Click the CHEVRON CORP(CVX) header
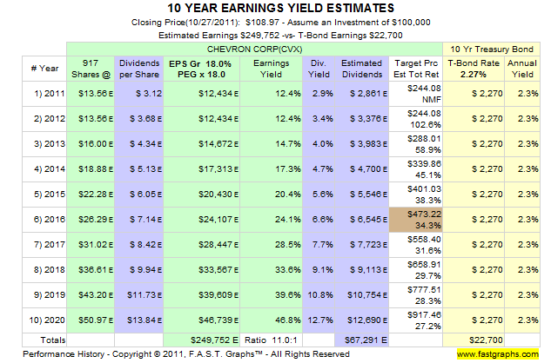This screenshot has height=363, width=551. click(254, 49)
